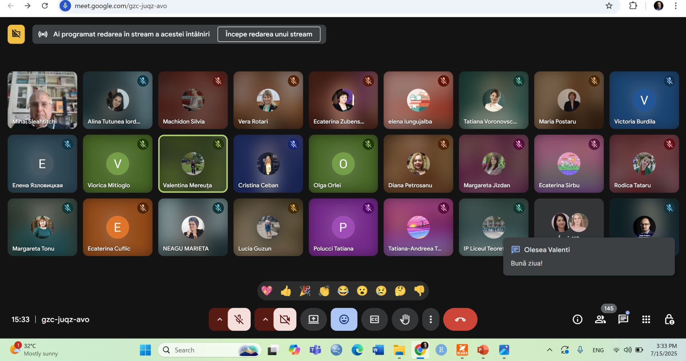Open the activities grid icon
The height and width of the screenshot is (361, 686).
click(x=646, y=319)
